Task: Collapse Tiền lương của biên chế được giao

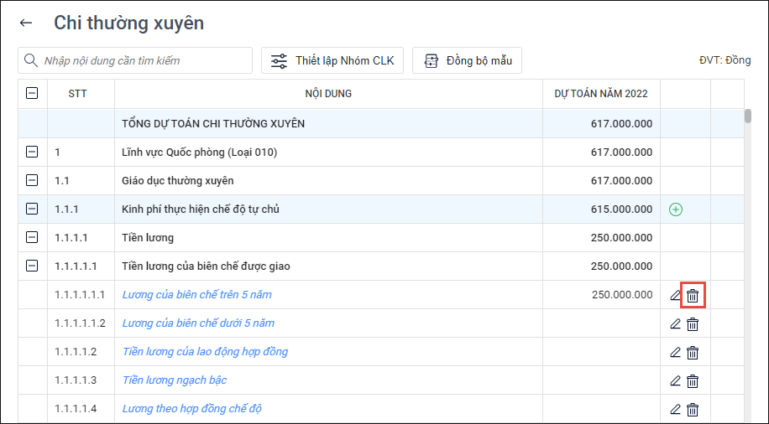Action: click(x=33, y=266)
